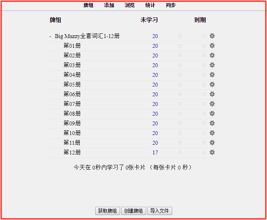Image resolution: width=267 pixels, height=220 pixels.
Task: Open sub-deck 第09册
Action: pyautogui.click(x=72, y=123)
